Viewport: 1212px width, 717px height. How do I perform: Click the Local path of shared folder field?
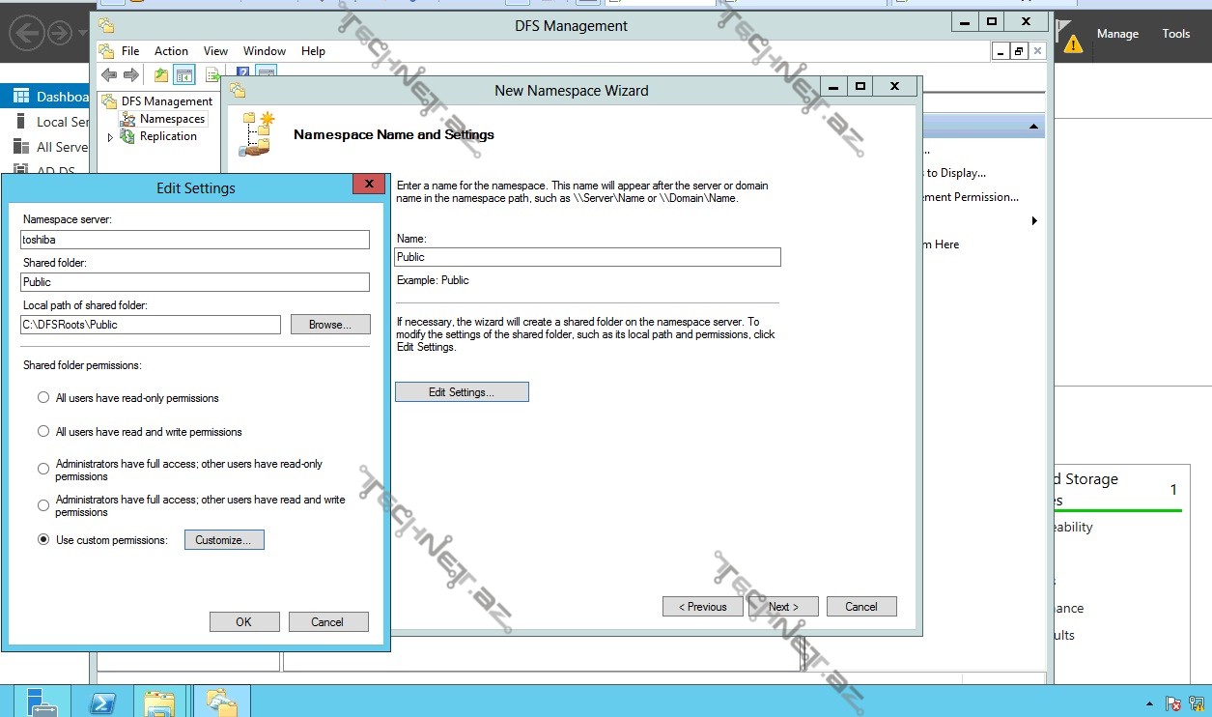pyautogui.click(x=150, y=325)
